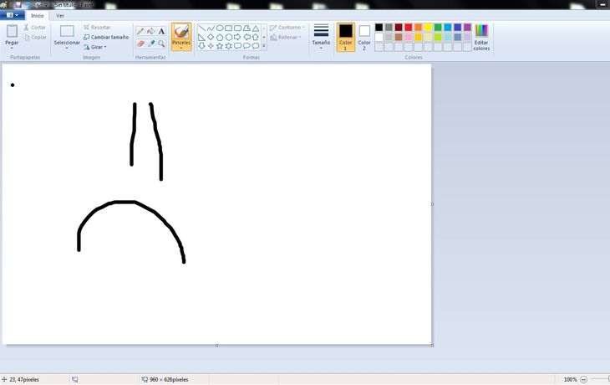This screenshot has width=610, height=385.
Task: Click the 100% zoom level text
Action: 571,379
